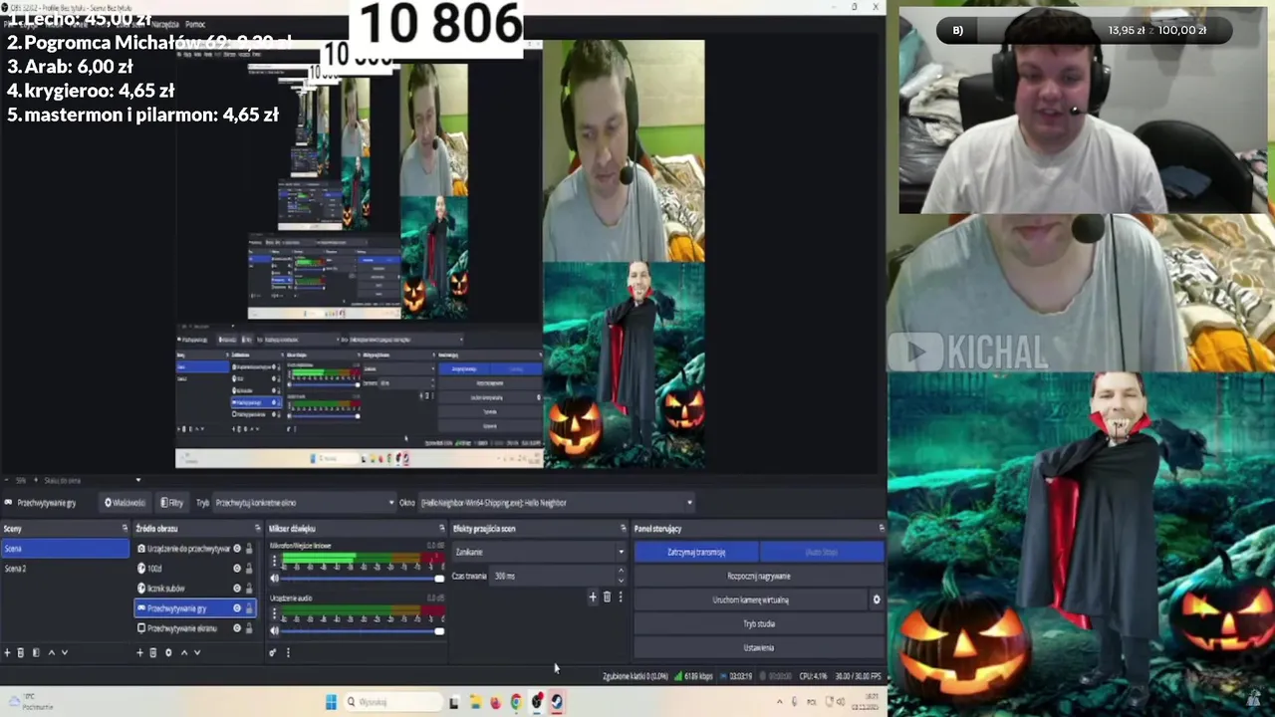Open Ustawienia settings button
The height and width of the screenshot is (717, 1275).
pyautogui.click(x=759, y=647)
